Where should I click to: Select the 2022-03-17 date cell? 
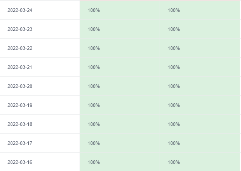click(40, 143)
